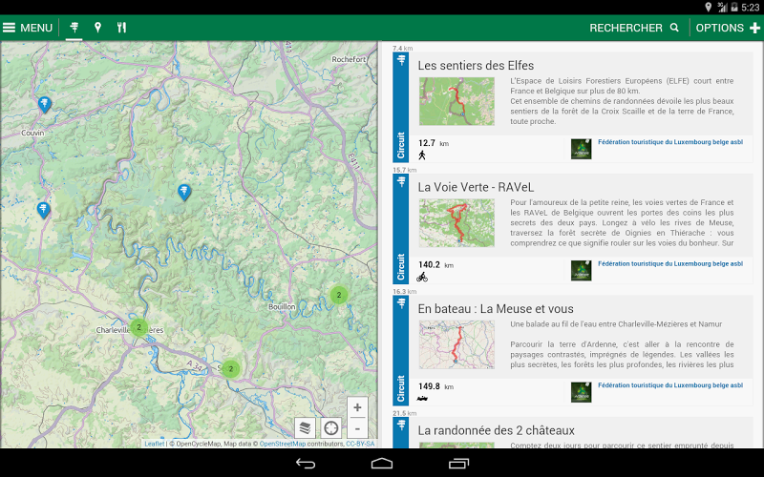Screen dimensions: 764x477
Task: Click Ardenne logo in La Voie Verte card
Action: (x=581, y=271)
